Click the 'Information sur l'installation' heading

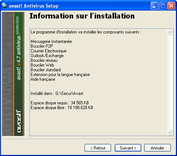click(x=82, y=16)
